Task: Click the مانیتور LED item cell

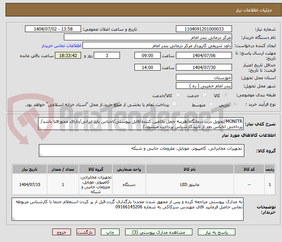Action: coord(190,184)
